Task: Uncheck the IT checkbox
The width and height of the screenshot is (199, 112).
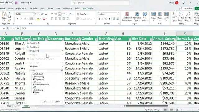Action: (x=34, y=87)
